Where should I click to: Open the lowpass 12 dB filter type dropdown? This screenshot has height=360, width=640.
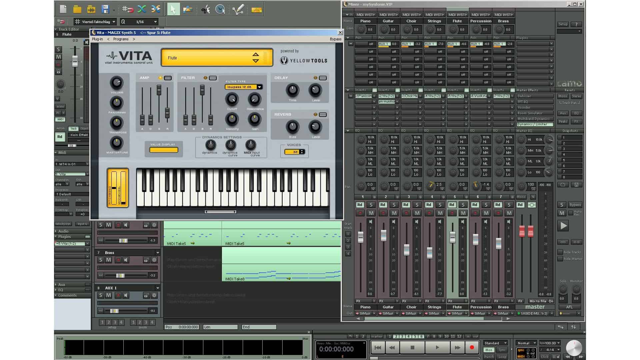click(x=259, y=87)
